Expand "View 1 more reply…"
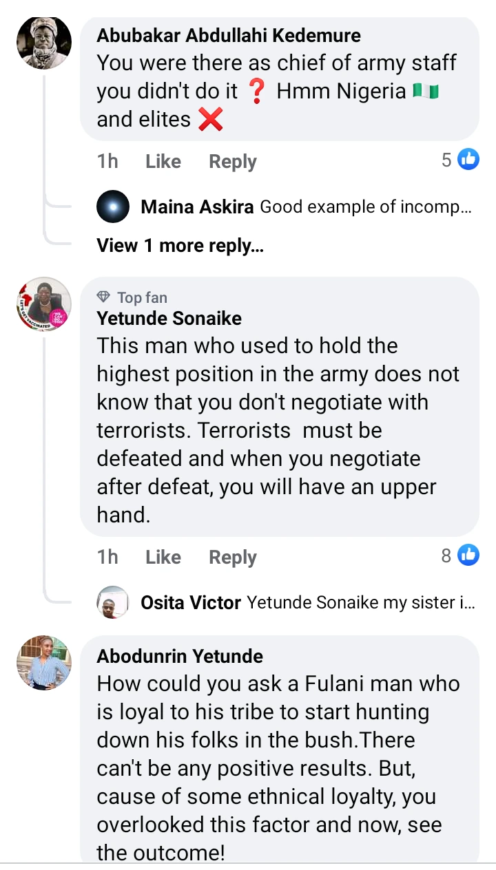 (x=180, y=246)
